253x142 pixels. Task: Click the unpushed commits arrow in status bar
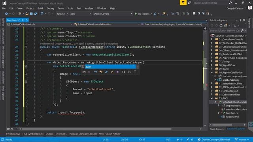click(x=177, y=140)
